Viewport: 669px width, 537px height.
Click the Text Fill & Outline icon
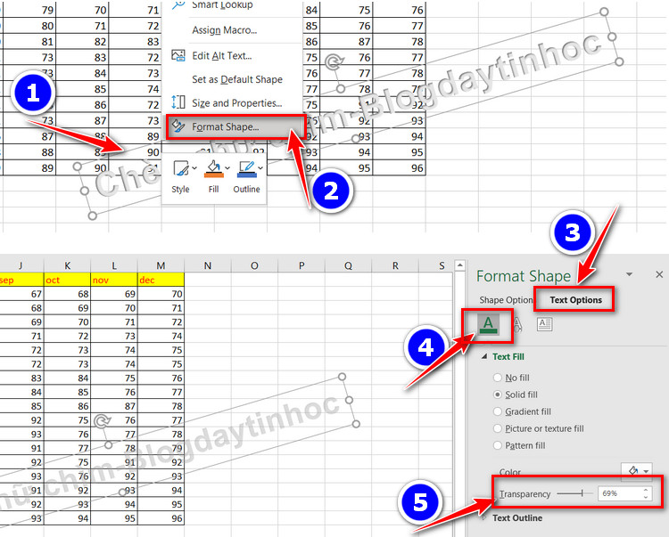[x=487, y=324]
